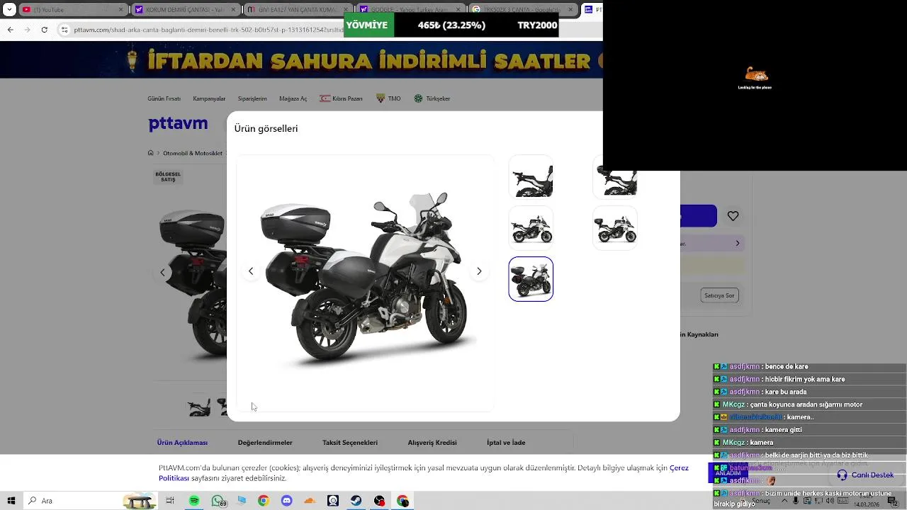Open second Chrome profile icon on taskbar
The image size is (907, 510).
point(403,501)
